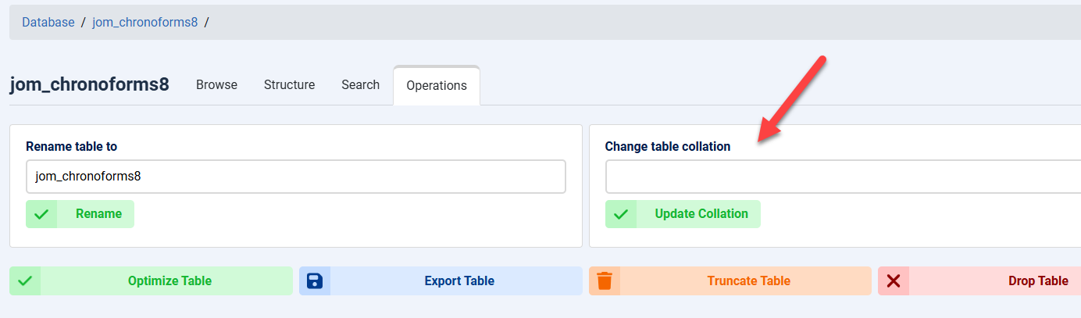The image size is (1081, 318).
Task: Select the Operations tab
Action: (437, 85)
